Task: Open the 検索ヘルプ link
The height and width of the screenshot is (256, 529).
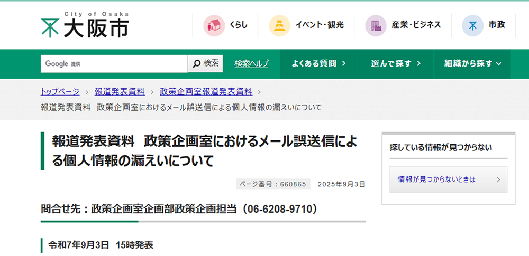Action: (252, 63)
